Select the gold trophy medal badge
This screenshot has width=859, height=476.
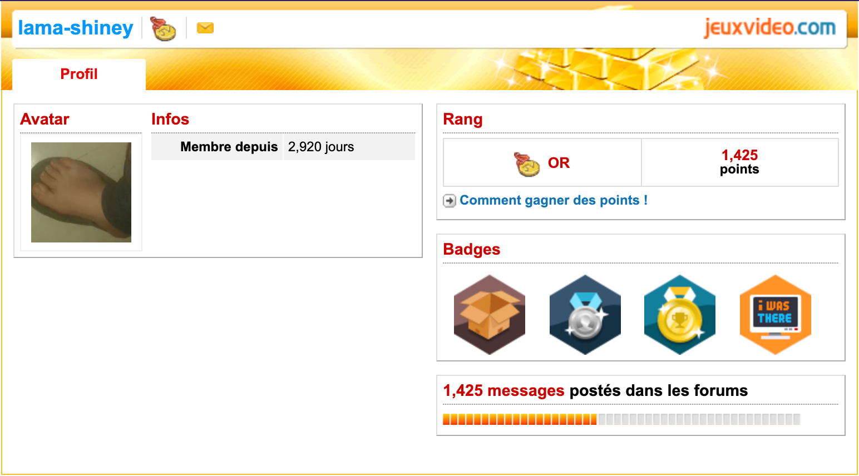(x=680, y=315)
